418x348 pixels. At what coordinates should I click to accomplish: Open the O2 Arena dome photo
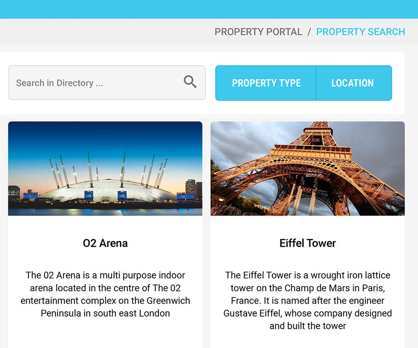pyautogui.click(x=105, y=168)
